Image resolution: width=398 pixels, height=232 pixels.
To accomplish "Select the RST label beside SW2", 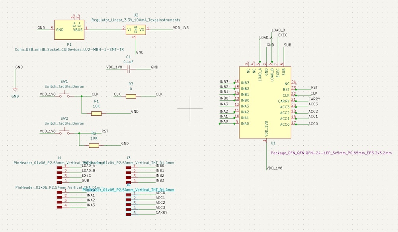I will click(105, 131).
